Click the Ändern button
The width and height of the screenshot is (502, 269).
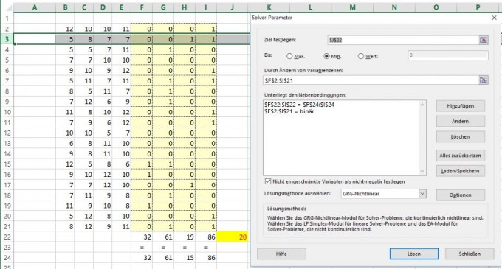coord(461,121)
